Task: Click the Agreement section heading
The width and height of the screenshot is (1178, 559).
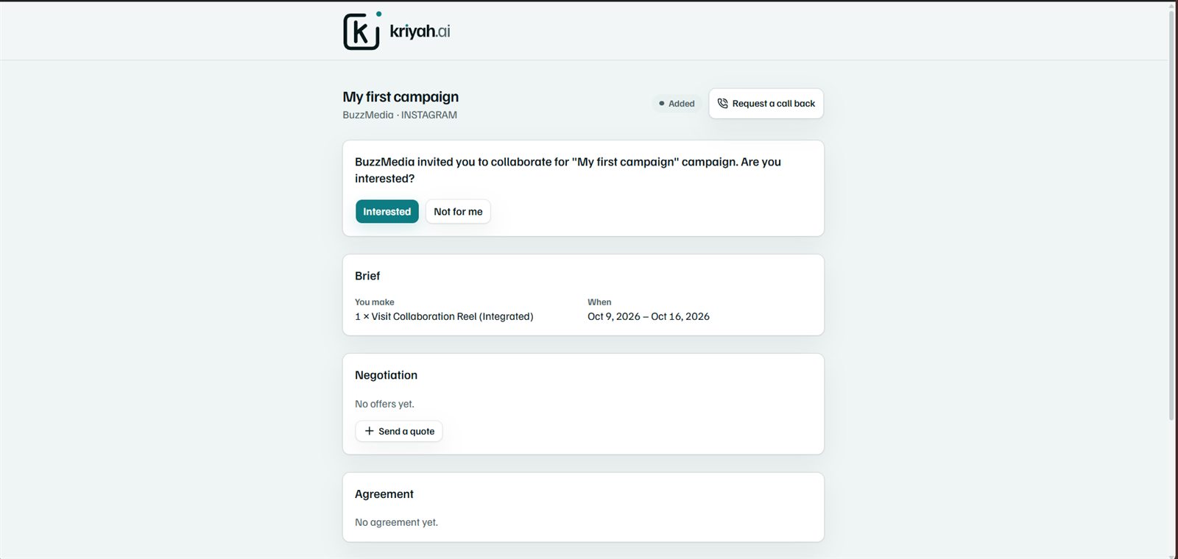Action: pyautogui.click(x=384, y=494)
